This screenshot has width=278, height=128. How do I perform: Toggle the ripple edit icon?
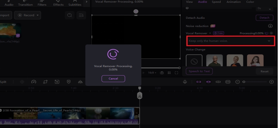218,82
